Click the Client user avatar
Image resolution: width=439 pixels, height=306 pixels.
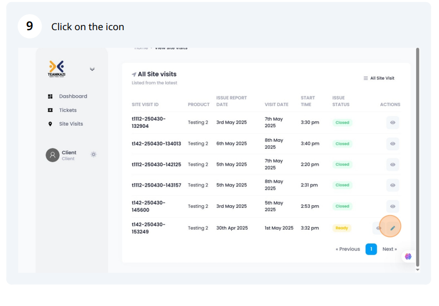[52, 155]
